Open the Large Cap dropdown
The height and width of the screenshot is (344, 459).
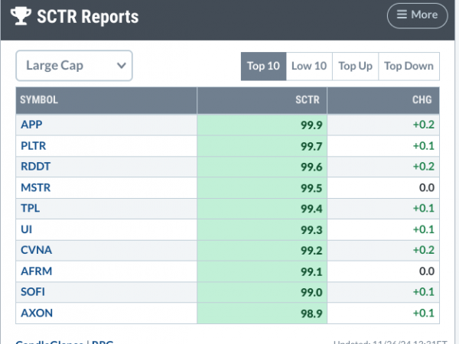[x=74, y=66]
